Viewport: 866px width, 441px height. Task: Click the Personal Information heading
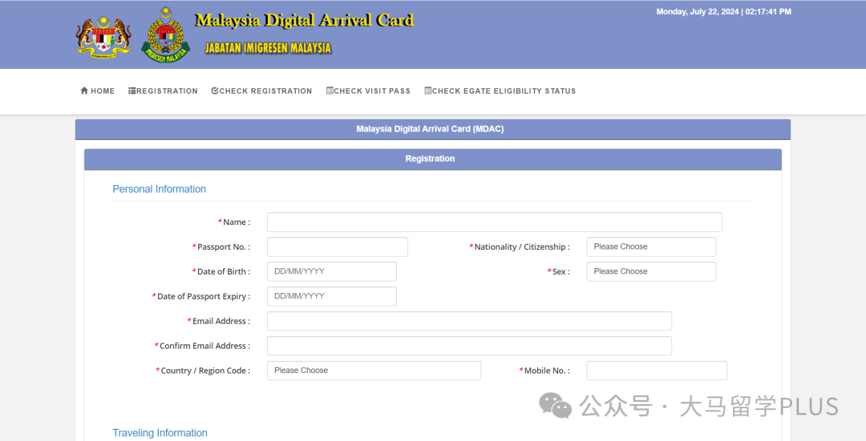tap(159, 189)
